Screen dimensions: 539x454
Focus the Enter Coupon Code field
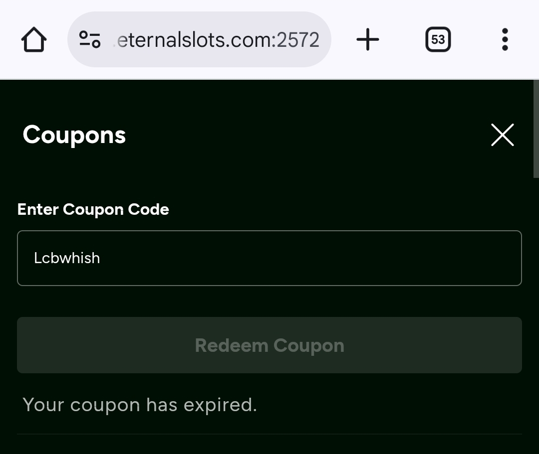[x=269, y=258]
